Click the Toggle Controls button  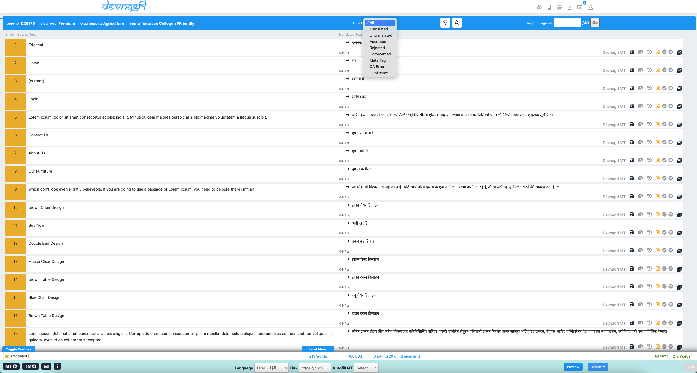click(19, 349)
